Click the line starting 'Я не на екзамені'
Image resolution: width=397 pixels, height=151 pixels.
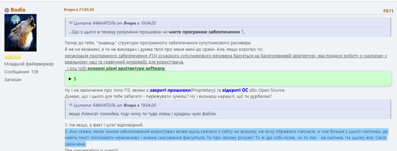coord(164,49)
